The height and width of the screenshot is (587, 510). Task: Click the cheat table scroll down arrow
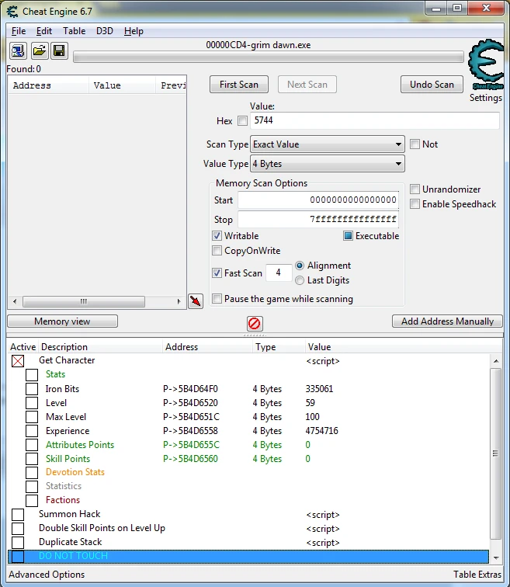point(496,557)
